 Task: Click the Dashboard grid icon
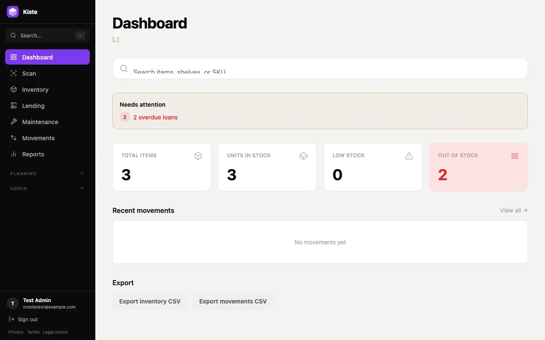[x=14, y=57]
